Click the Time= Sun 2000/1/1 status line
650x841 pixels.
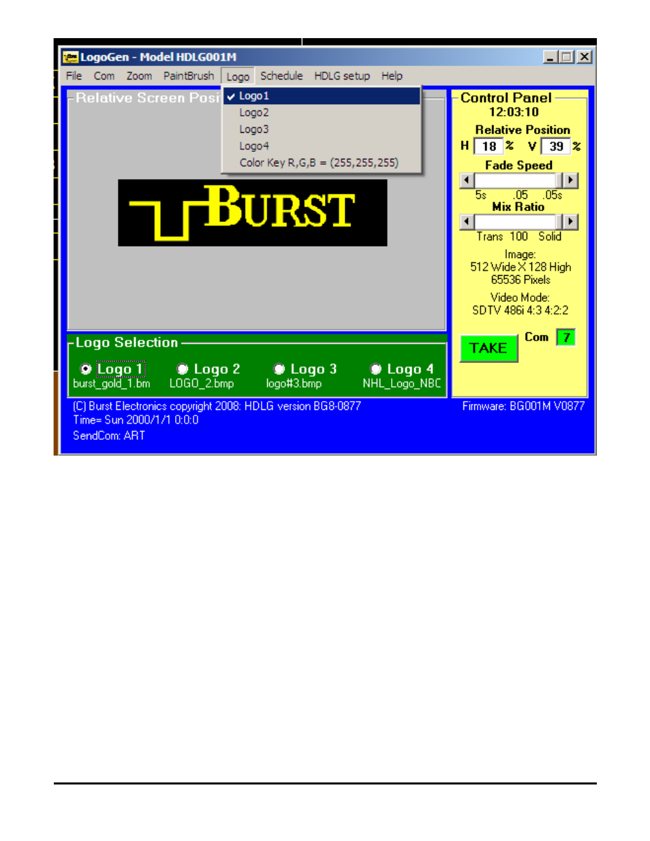[x=136, y=420]
